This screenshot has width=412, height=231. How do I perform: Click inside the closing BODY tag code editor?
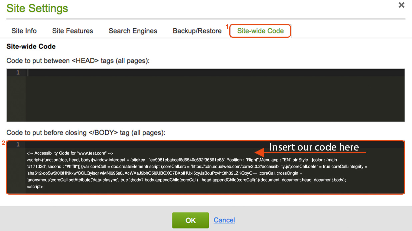[206, 167]
